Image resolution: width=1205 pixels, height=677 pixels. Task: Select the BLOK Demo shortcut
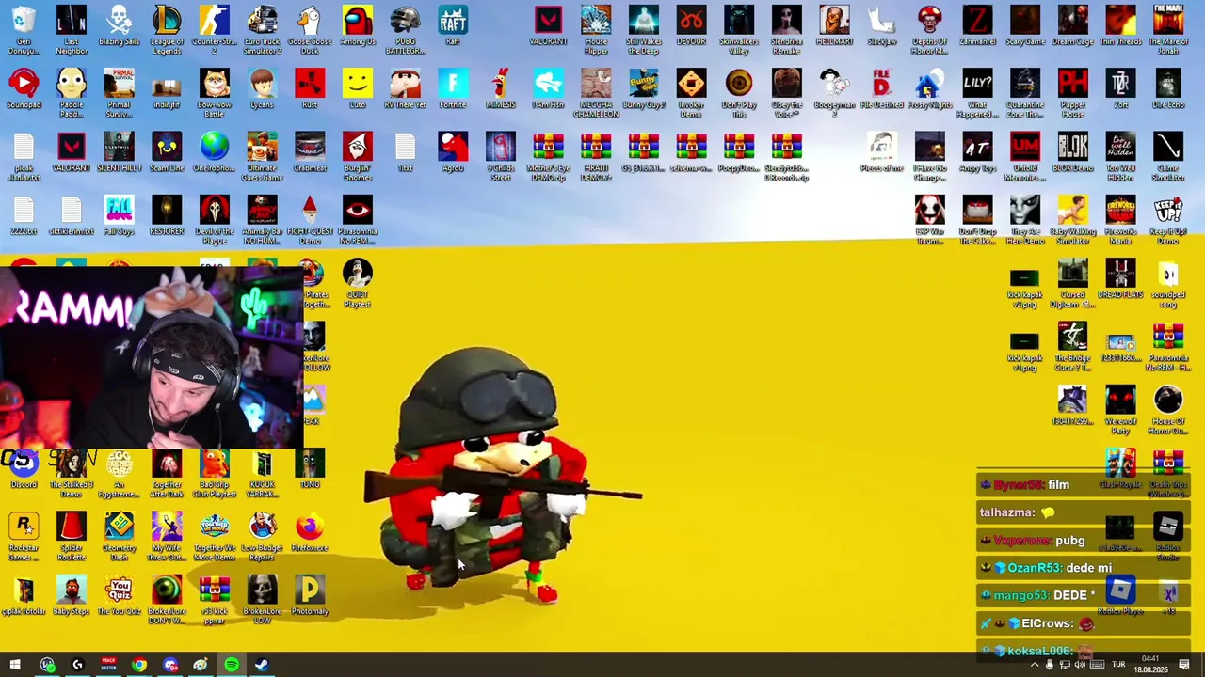(1072, 152)
